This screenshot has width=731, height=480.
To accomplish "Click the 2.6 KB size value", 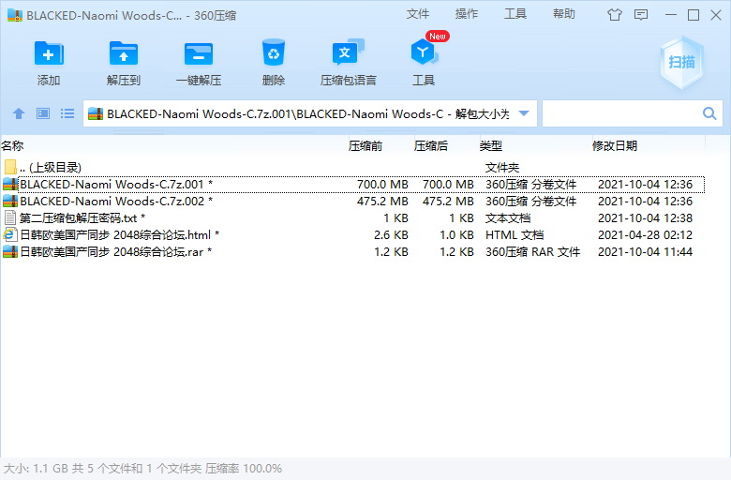I will pyautogui.click(x=391, y=234).
